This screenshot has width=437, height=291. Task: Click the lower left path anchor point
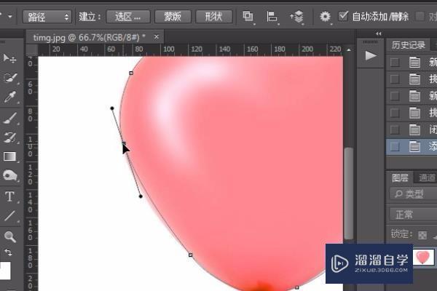[x=190, y=255]
